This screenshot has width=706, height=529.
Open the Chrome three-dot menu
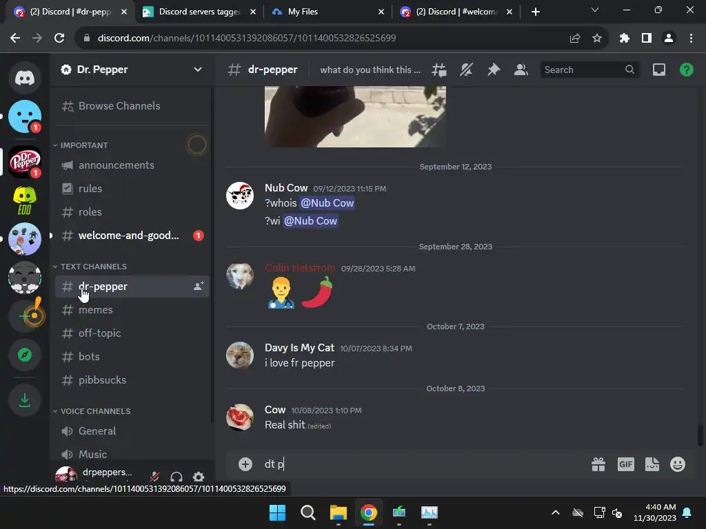(x=691, y=39)
